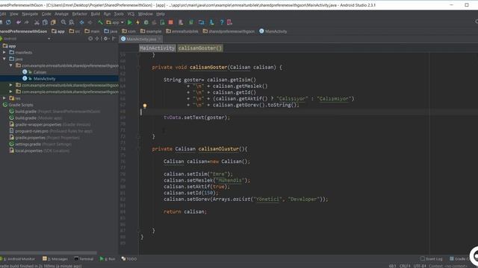
Task: Open the Terminal tool window
Action: tap(84, 259)
